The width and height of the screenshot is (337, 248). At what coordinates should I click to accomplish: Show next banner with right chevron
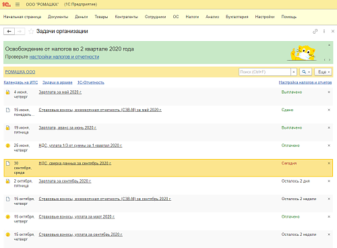click(330, 60)
